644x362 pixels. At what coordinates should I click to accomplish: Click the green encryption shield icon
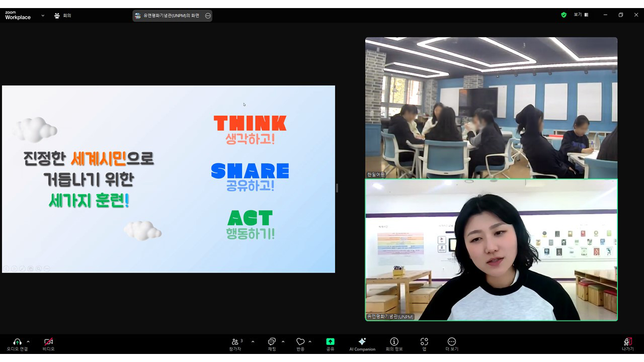pyautogui.click(x=563, y=15)
